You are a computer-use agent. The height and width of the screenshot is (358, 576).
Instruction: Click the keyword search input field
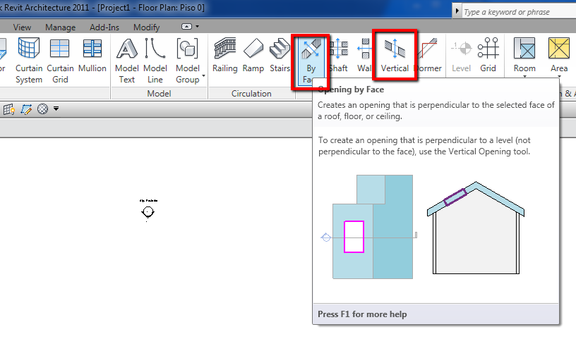click(x=518, y=12)
